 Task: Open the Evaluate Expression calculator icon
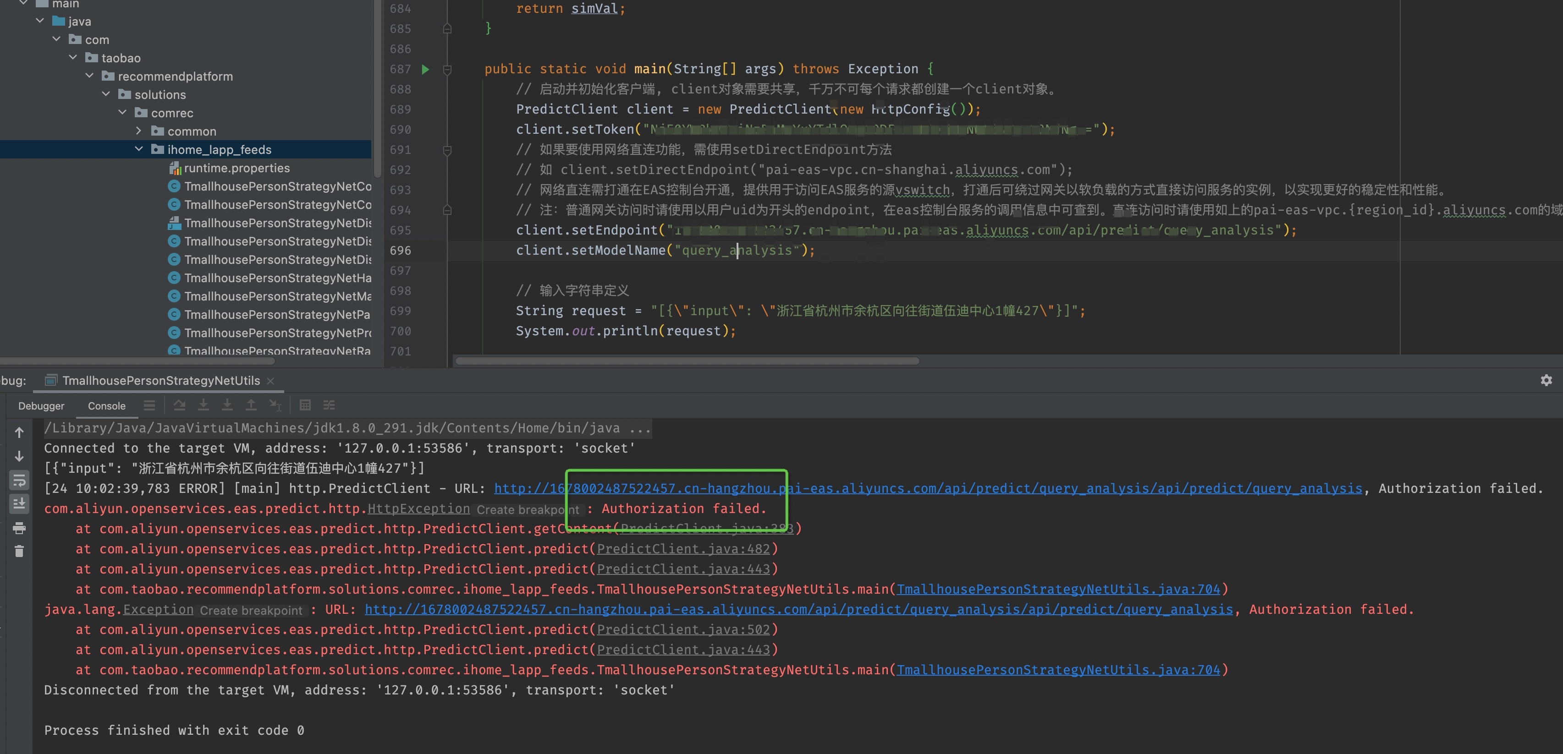305,405
